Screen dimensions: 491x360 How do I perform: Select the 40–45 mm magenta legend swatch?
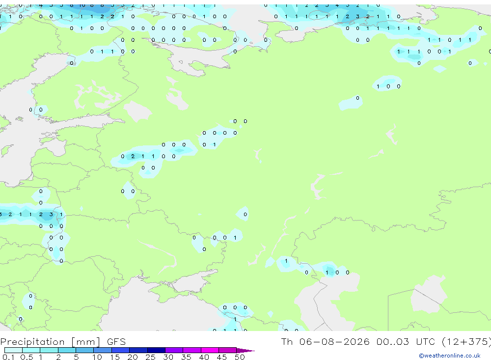(x=210, y=350)
